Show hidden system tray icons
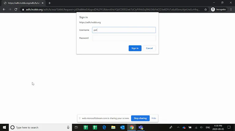Screen dimensions: 235x131 tap(178, 127)
